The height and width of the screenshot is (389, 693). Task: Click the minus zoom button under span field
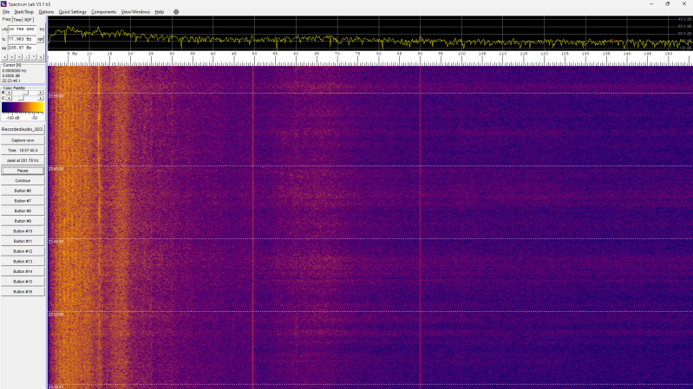[x=26, y=57]
